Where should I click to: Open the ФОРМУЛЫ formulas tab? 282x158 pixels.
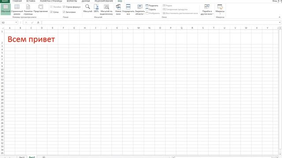tap(72, 1)
